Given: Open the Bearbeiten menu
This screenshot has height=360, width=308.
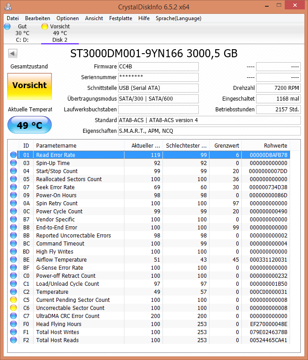Looking at the screenshot, I should [x=38, y=18].
